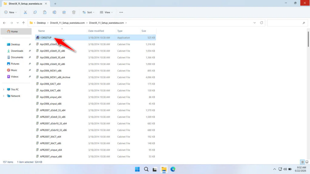310x174 pixels.
Task: Click the battery tray icon
Action: (290, 169)
